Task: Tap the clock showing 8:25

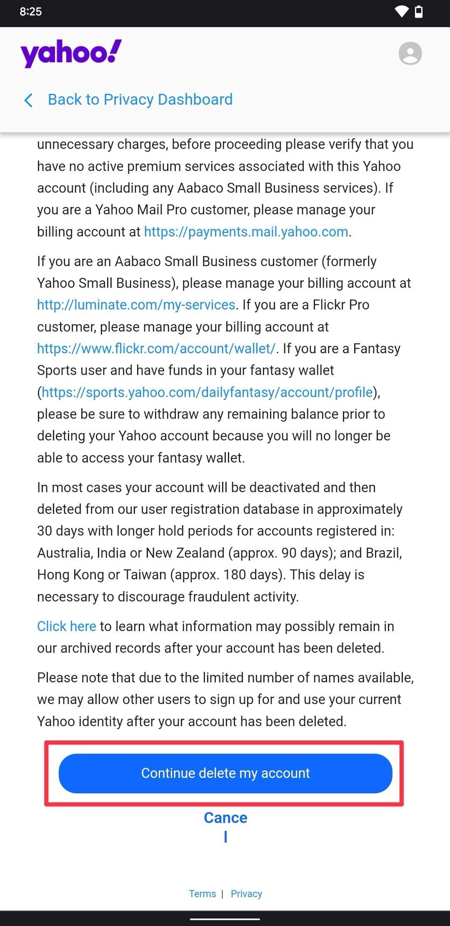Action: coord(30,12)
